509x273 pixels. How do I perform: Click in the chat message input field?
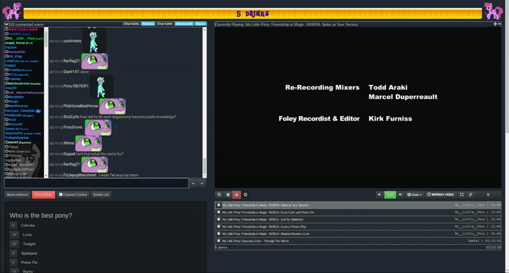pos(96,183)
